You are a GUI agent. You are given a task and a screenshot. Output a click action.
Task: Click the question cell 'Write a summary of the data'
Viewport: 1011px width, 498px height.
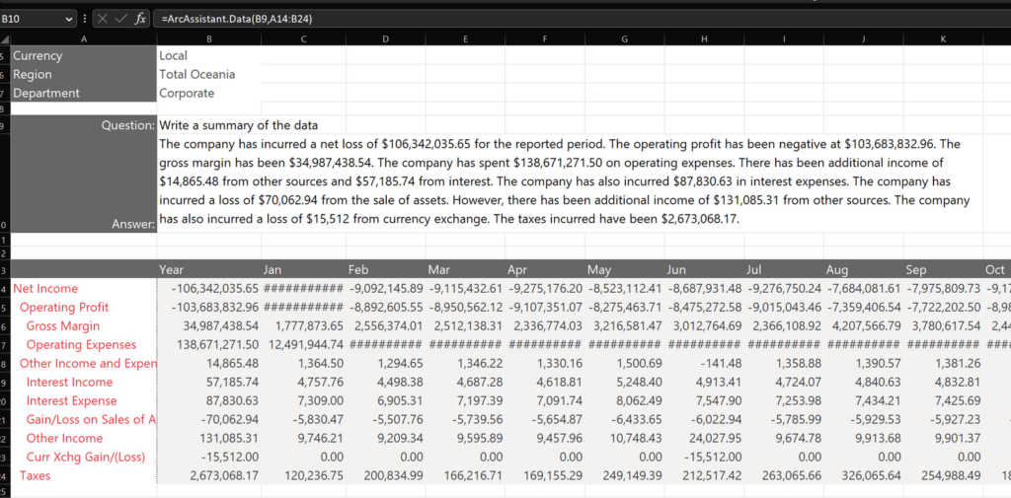238,125
